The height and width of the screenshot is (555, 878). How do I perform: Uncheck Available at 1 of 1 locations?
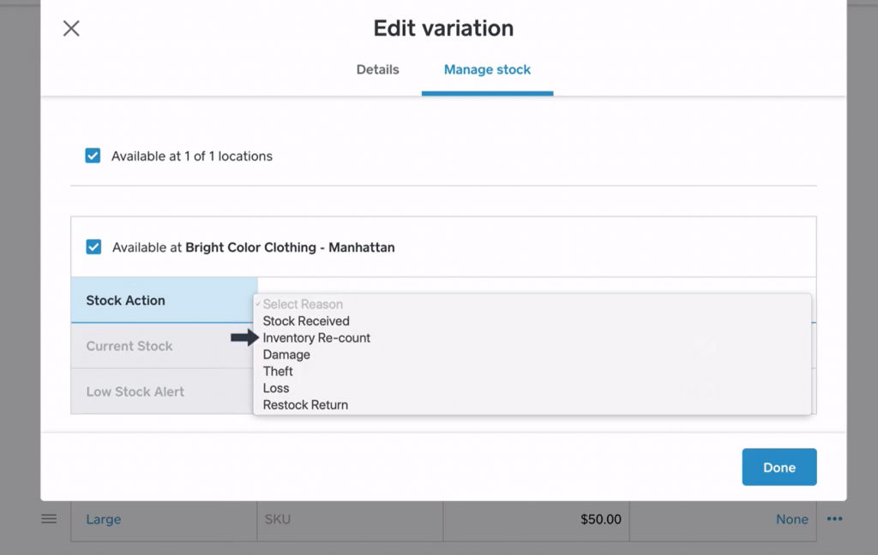(93, 156)
